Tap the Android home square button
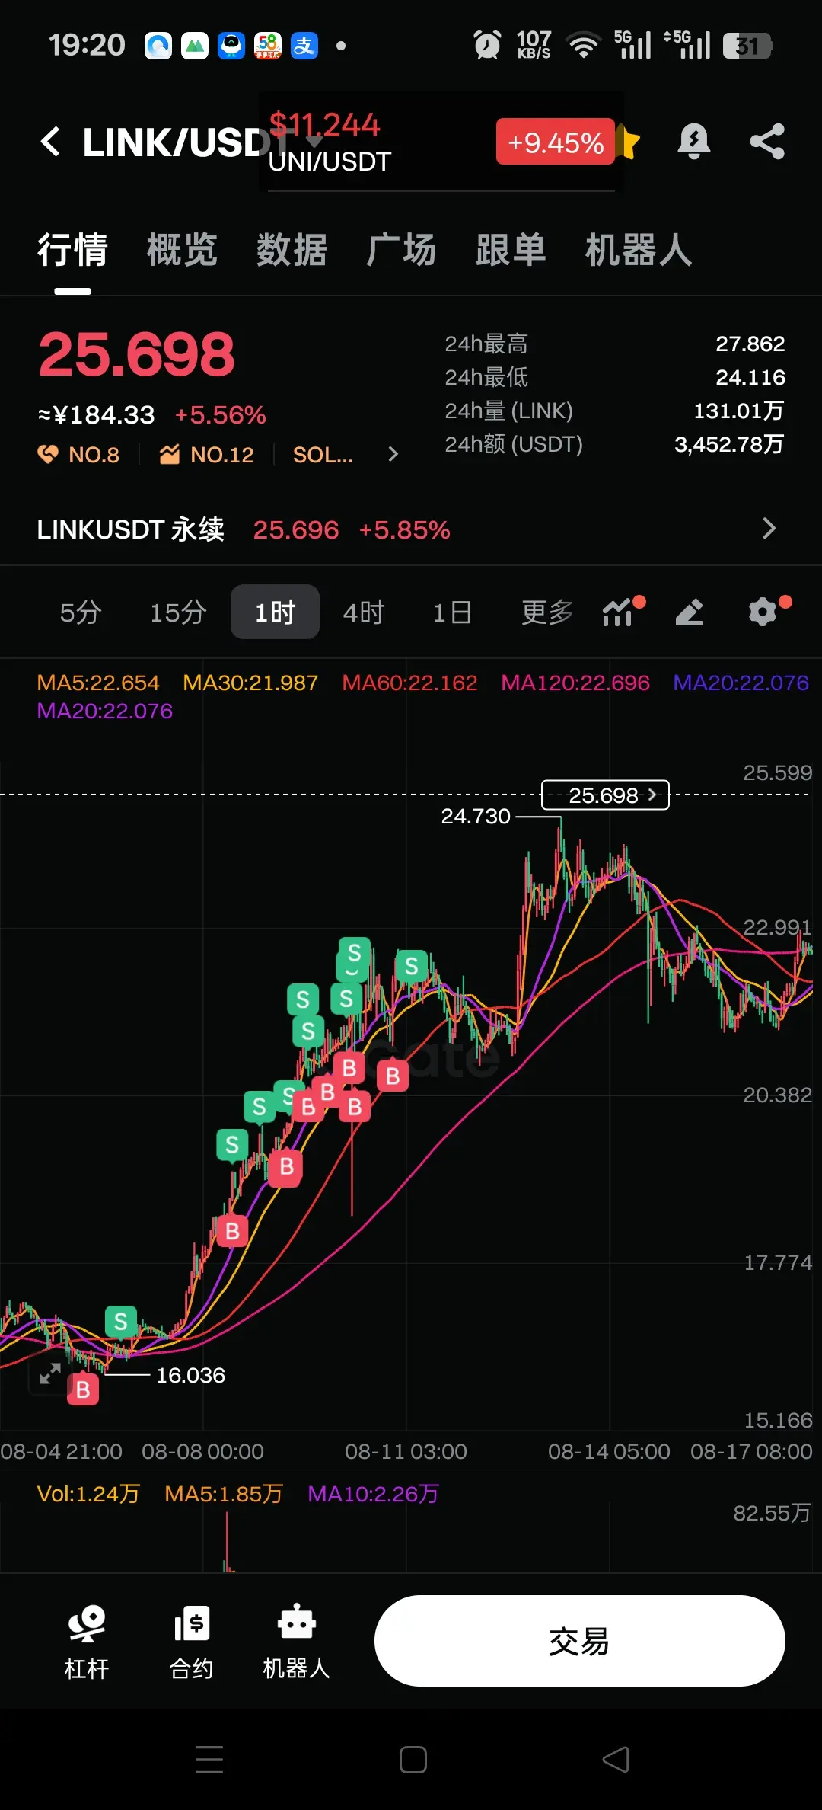Viewport: 822px width, 1810px height. coord(413,1760)
